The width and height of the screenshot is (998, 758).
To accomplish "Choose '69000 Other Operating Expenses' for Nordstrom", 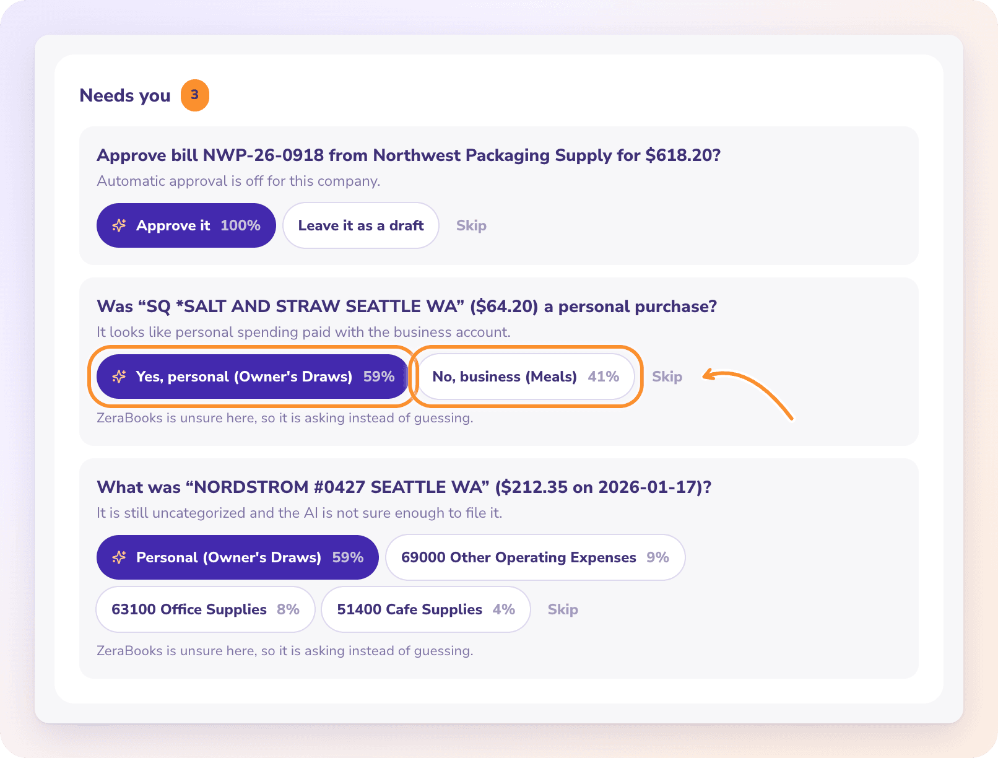I will (536, 557).
